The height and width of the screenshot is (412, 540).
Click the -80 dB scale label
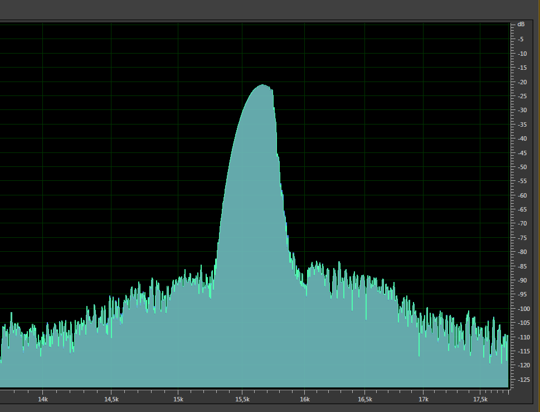(522, 252)
